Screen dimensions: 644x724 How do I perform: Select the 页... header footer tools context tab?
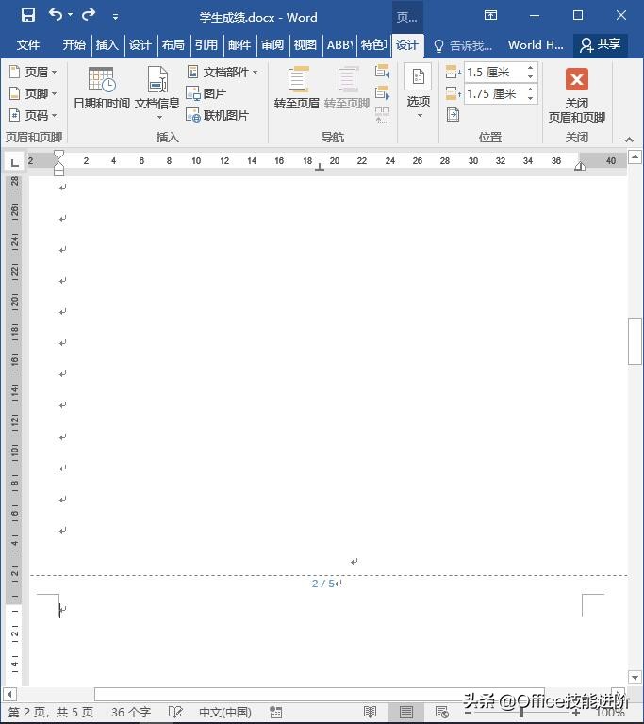[x=407, y=18]
